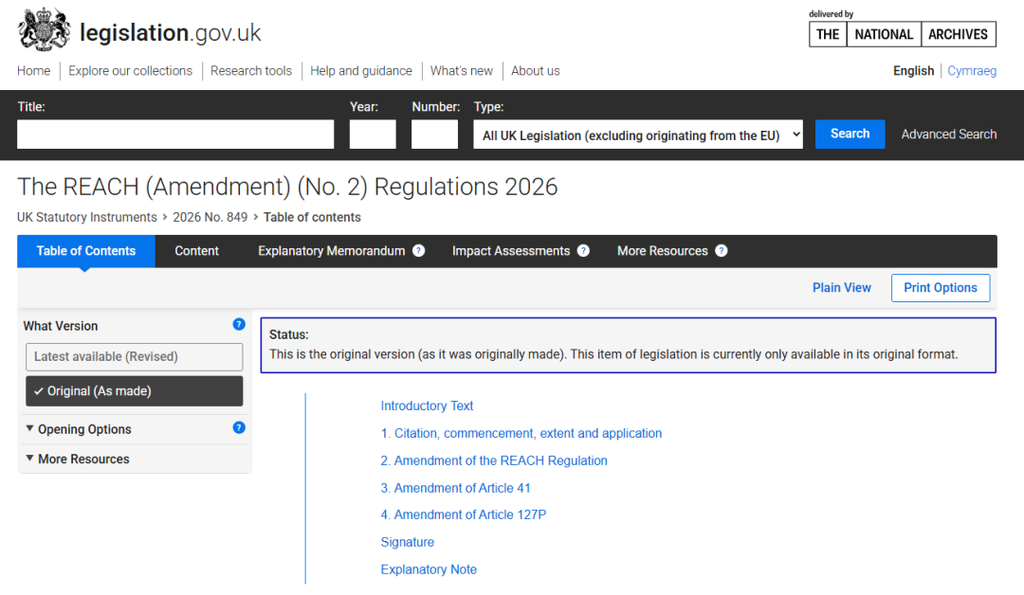Viewport: 1024px width, 595px height.
Task: Click the royal coat of arms logo
Action: coord(44,29)
